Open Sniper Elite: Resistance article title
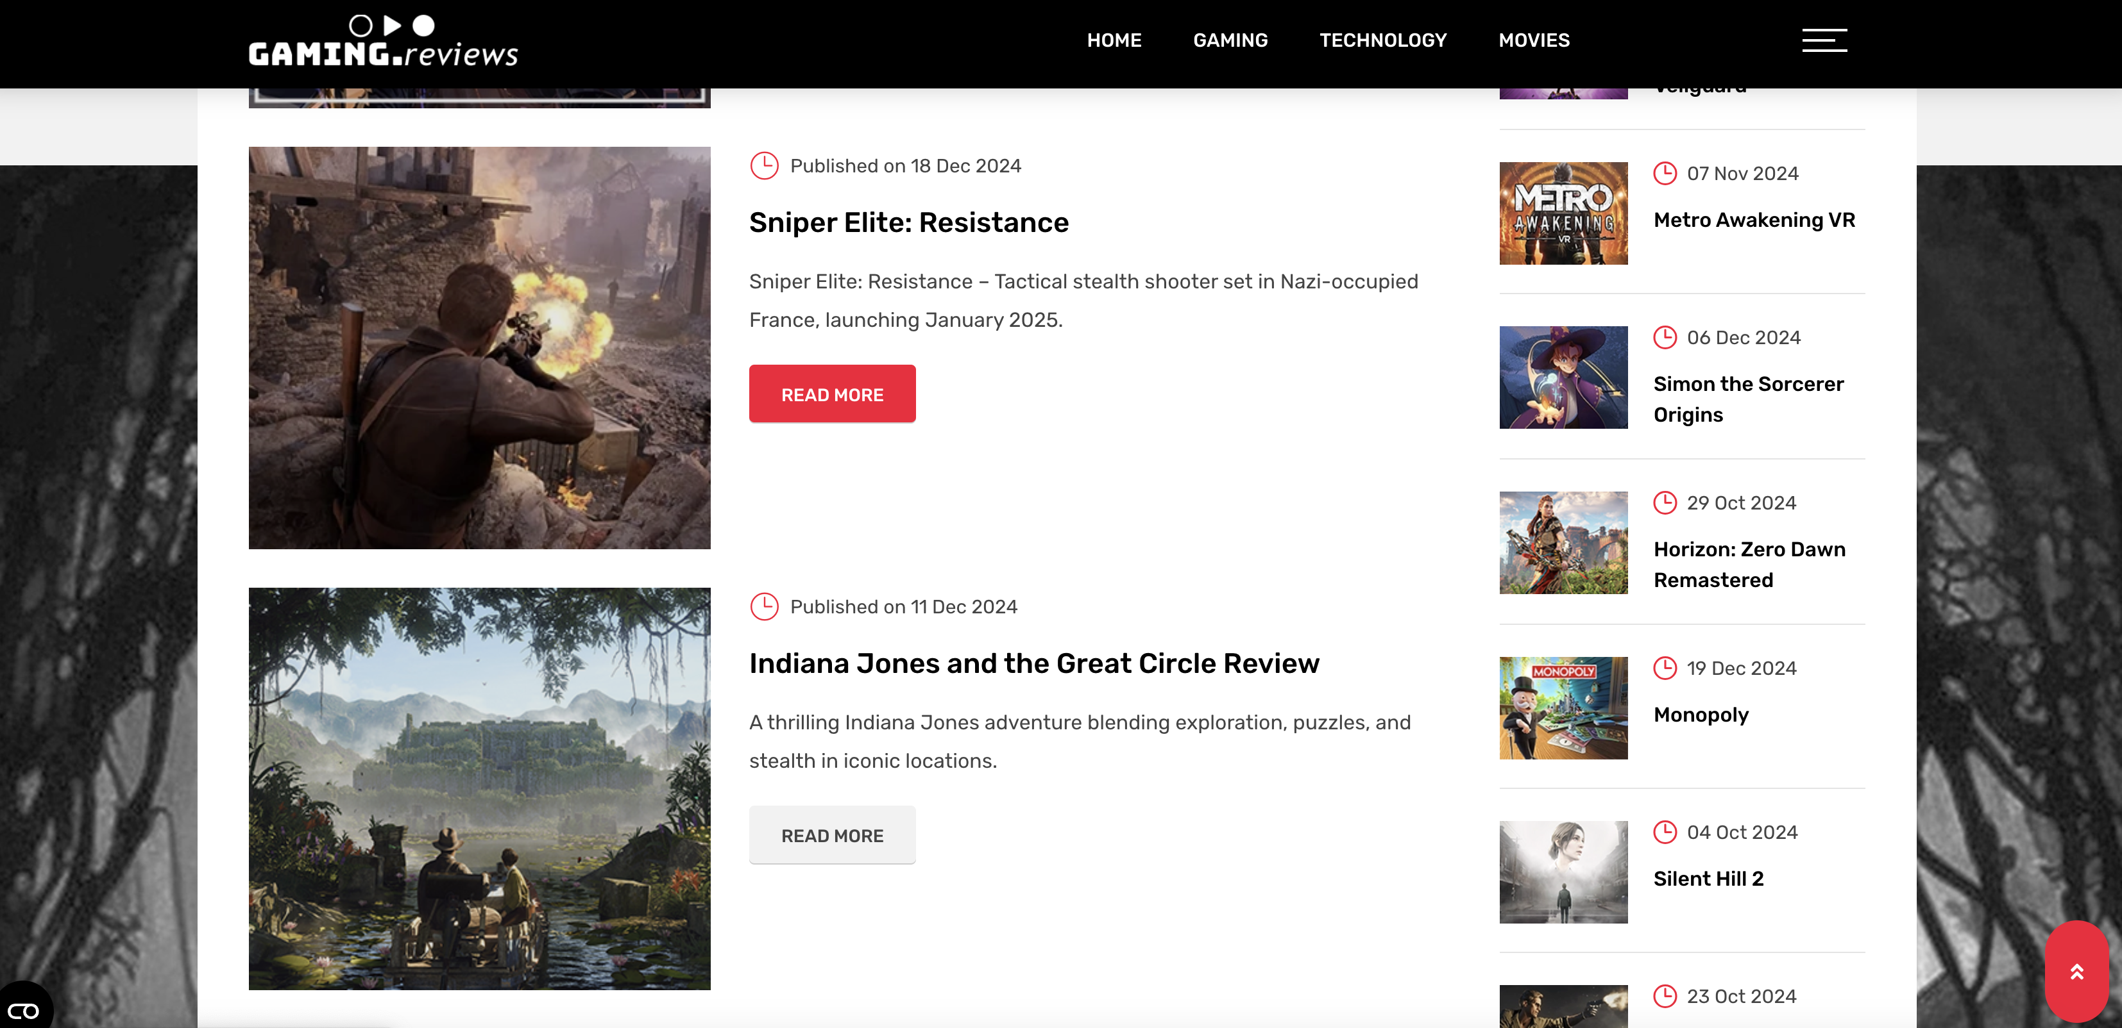 click(x=908, y=222)
